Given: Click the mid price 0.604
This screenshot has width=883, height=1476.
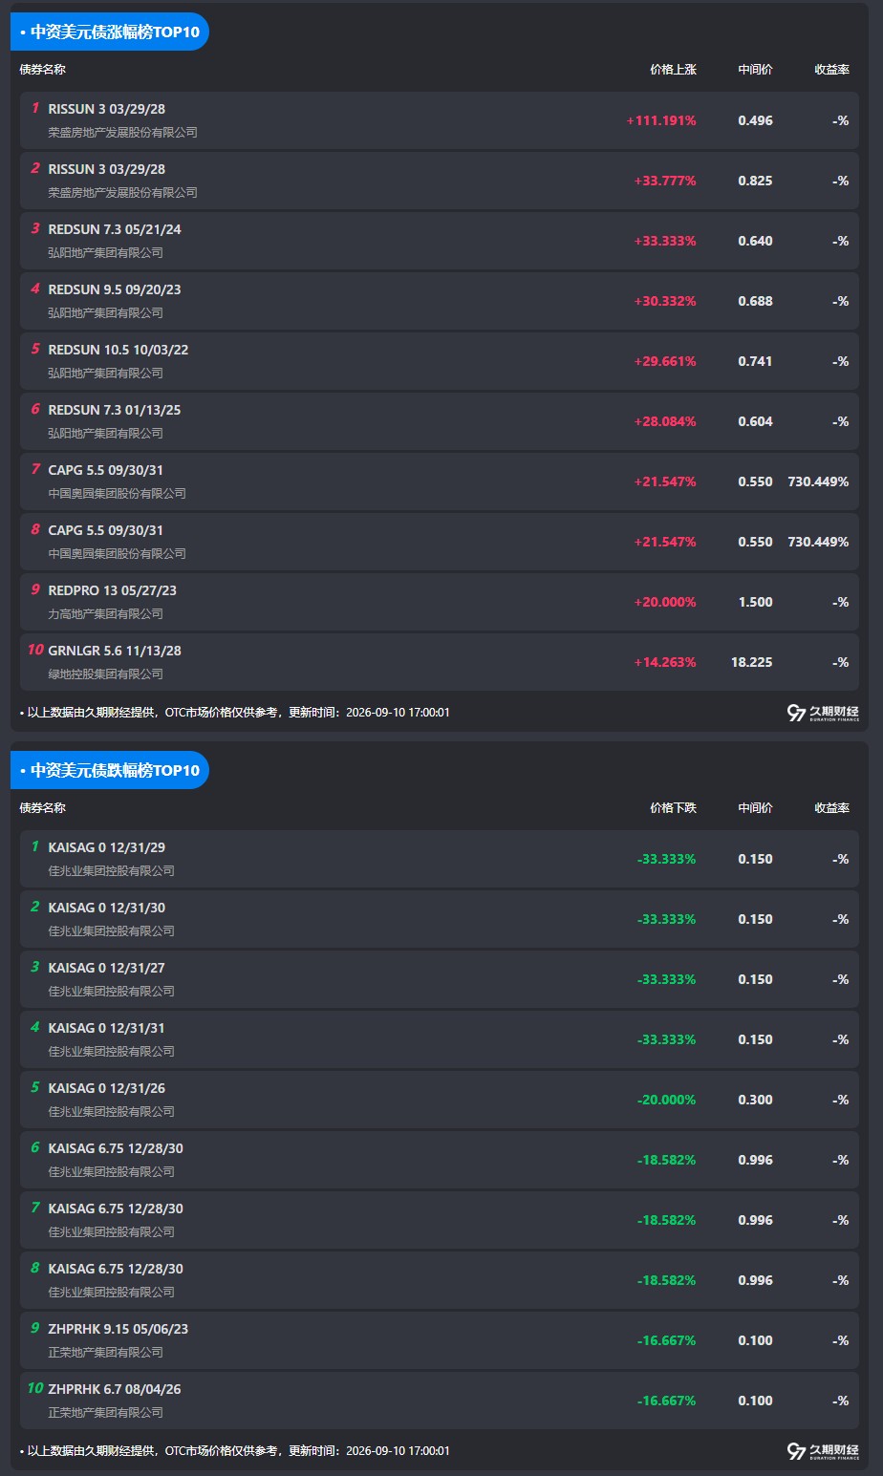Looking at the screenshot, I should pos(755,421).
